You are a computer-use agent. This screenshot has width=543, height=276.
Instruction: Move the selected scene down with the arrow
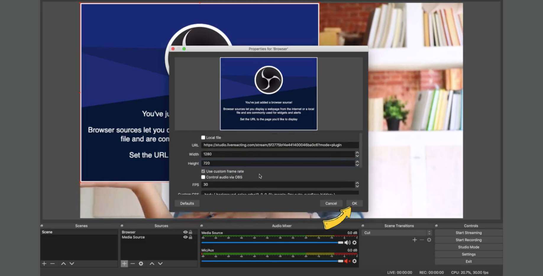71,263
